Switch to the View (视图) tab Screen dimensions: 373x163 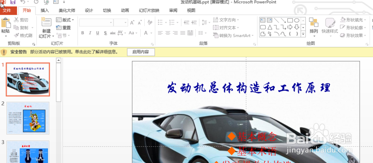point(191,10)
